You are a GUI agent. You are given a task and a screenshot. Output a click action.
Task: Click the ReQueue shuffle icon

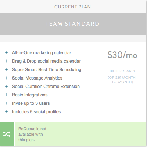[7, 134]
